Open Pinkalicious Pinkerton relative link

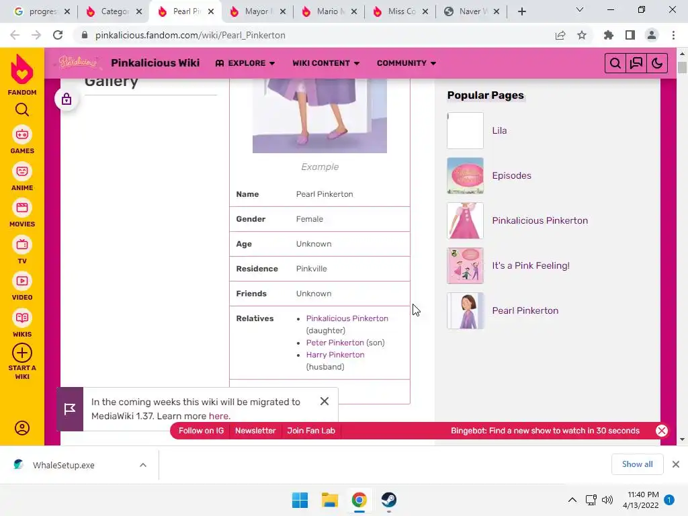pos(347,318)
